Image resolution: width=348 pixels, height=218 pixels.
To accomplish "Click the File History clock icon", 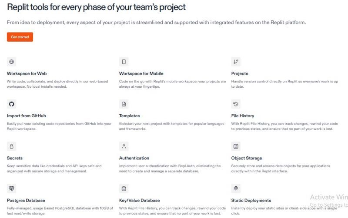I will [236, 104].
